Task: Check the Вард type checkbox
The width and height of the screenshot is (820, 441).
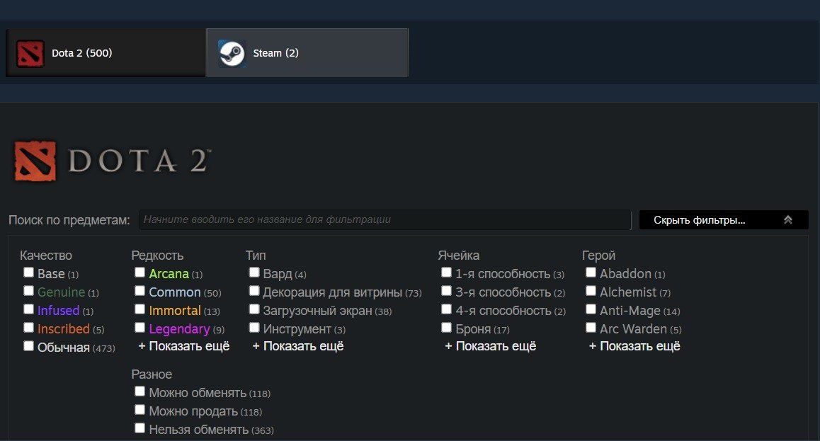Action: click(x=254, y=273)
